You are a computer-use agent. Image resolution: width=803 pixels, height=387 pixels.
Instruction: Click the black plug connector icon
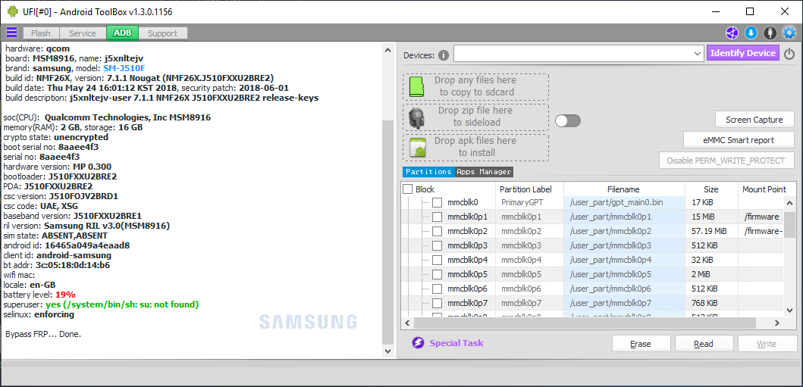click(x=770, y=33)
